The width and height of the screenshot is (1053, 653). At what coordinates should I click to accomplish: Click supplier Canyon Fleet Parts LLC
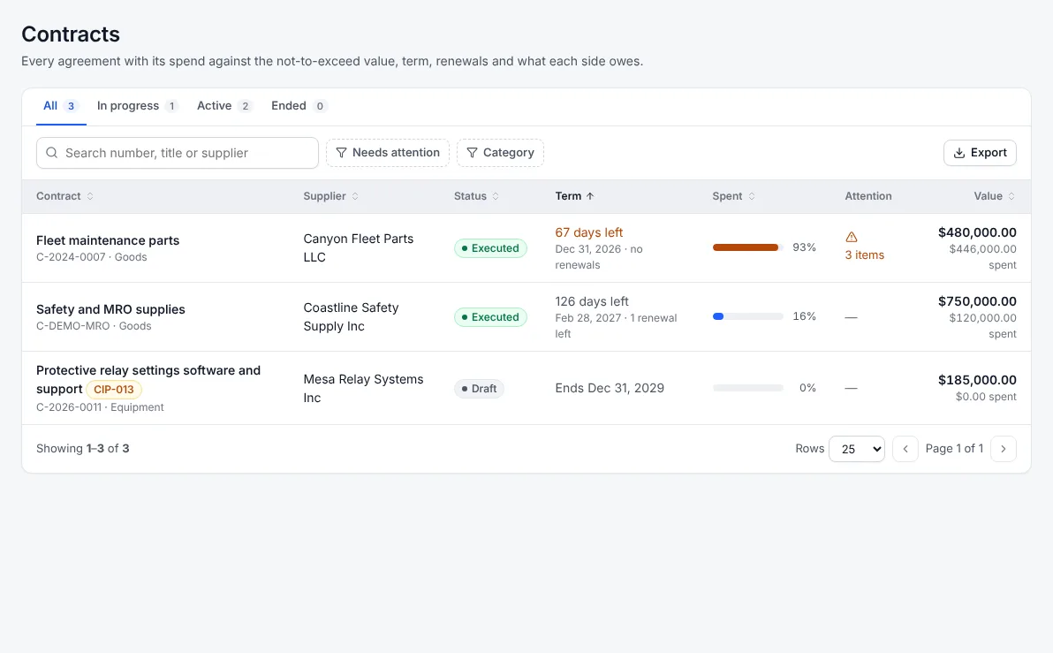pyautogui.click(x=359, y=248)
